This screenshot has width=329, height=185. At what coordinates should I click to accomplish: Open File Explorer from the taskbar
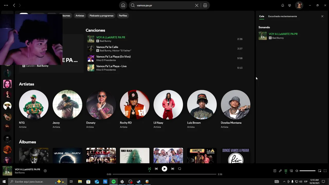[x=80, y=182]
